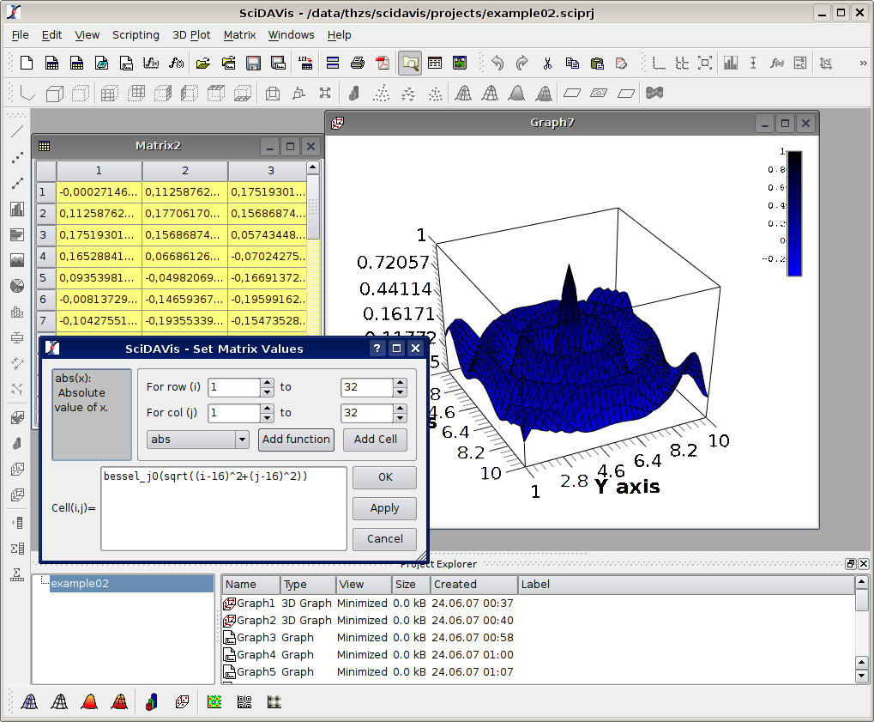
Task: Open the 3D Plot menu
Action: coord(191,34)
